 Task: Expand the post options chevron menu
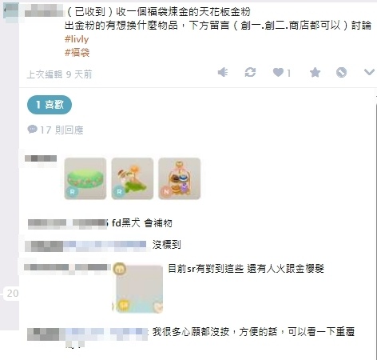tap(369, 72)
